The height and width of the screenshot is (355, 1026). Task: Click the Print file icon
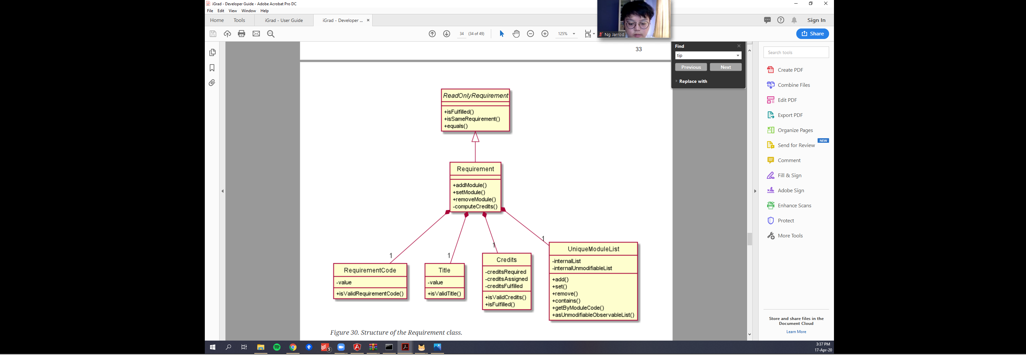[x=242, y=34]
